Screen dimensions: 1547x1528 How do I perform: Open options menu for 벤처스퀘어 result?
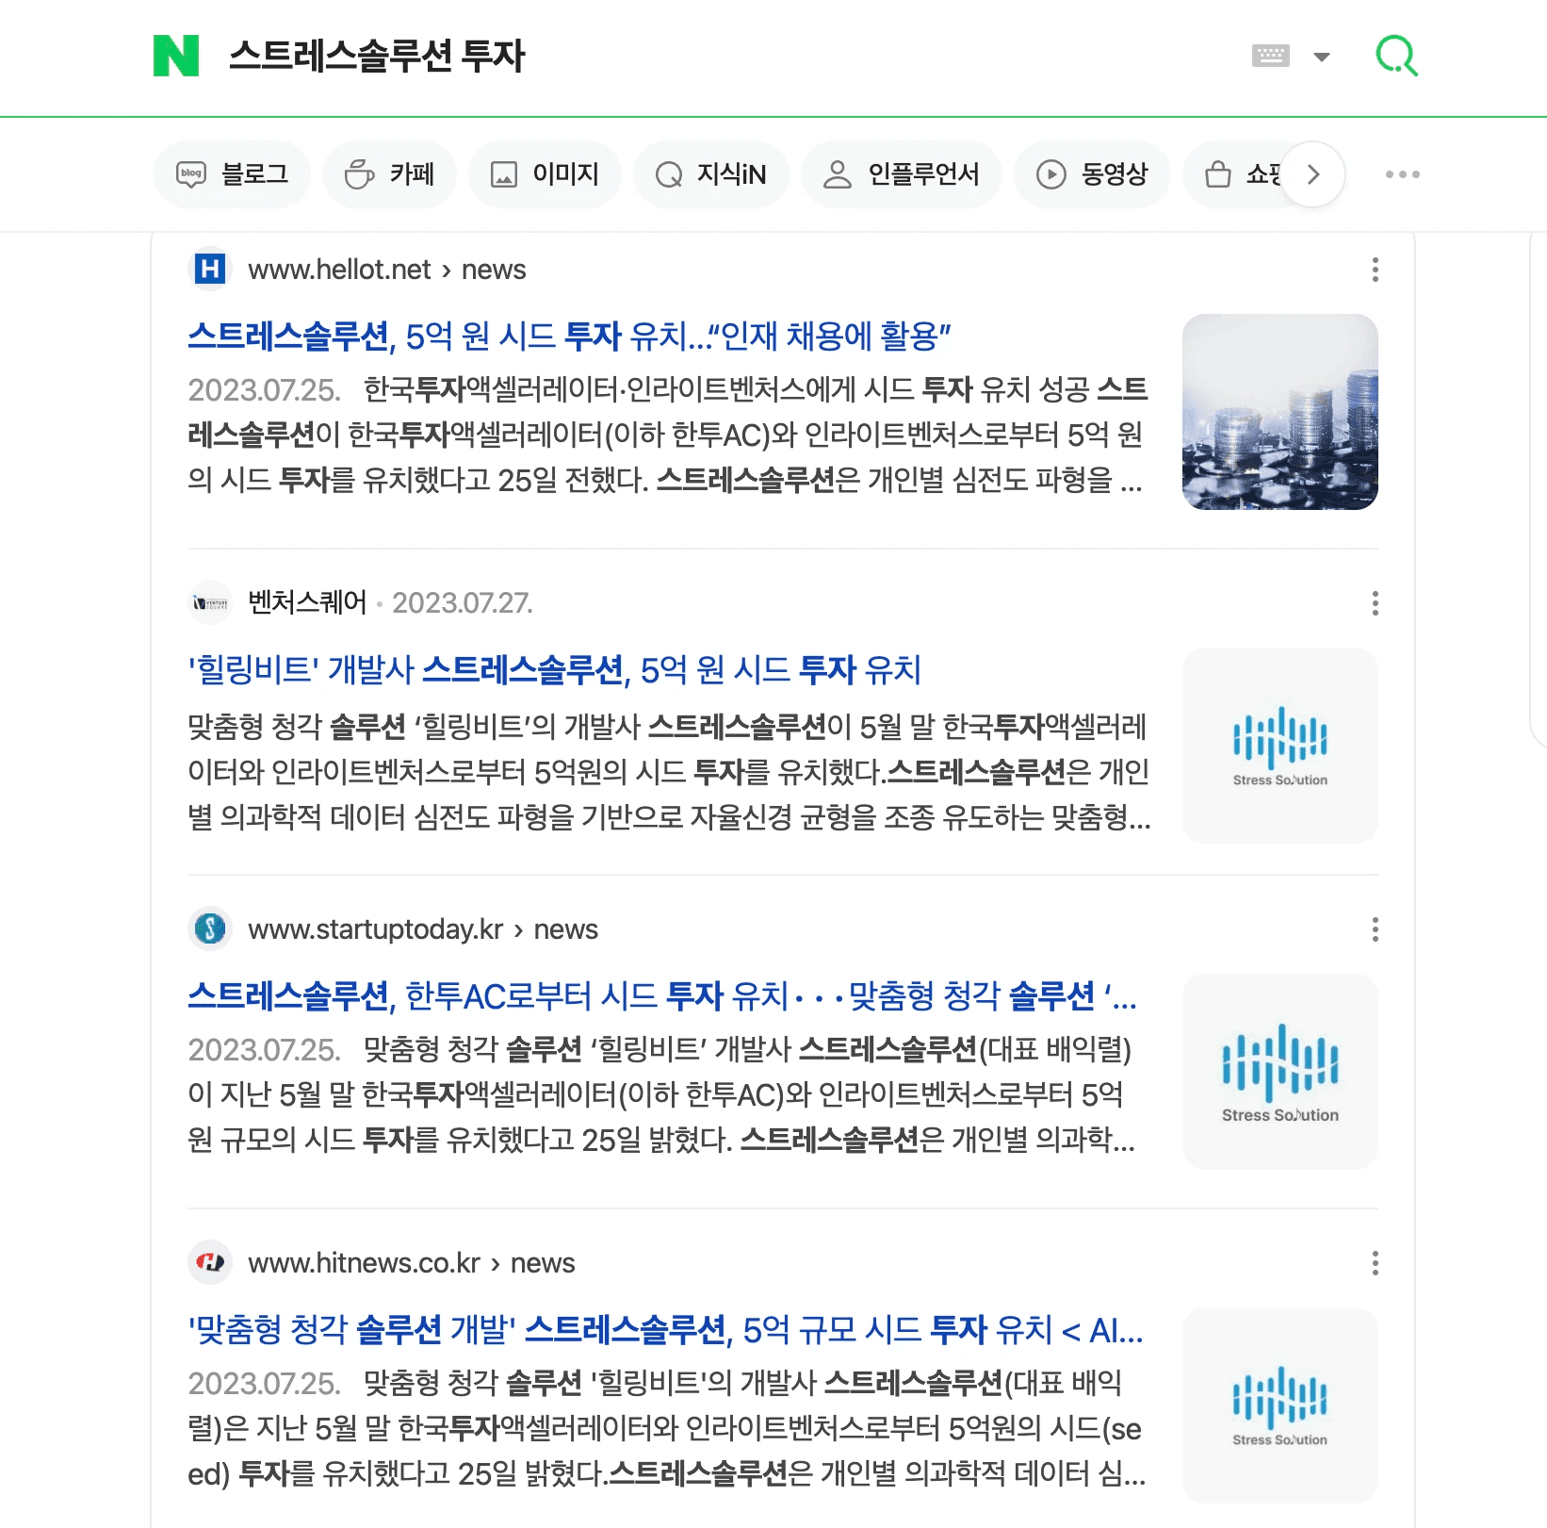(1375, 603)
